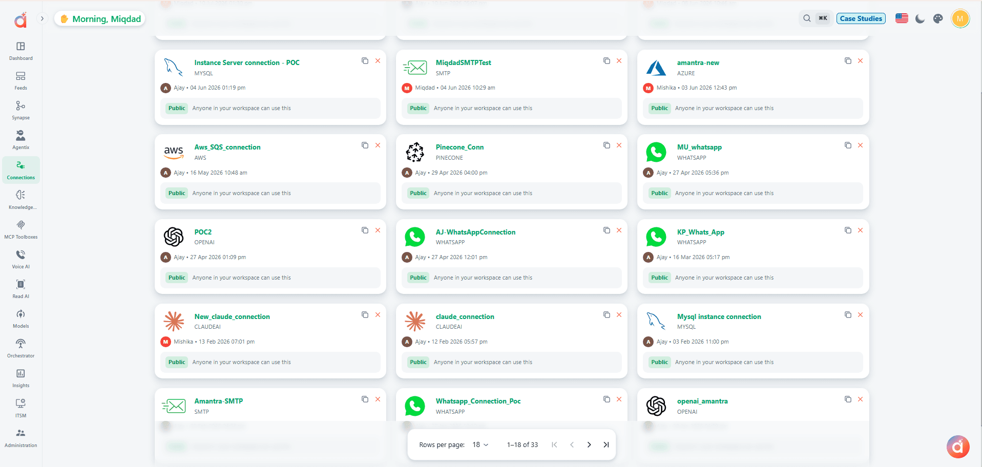982x467 pixels.
Task: Click the Pinecone logo thumbnail
Action: (415, 152)
